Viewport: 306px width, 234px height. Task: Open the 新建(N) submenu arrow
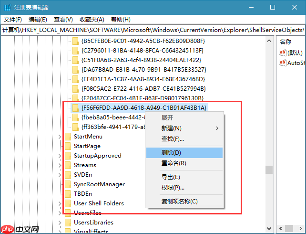click(217, 128)
